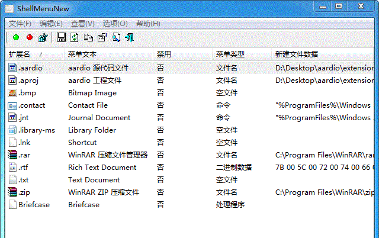Screen dimensions: 379x238
Task: Click the '命令' type in .jnt row
Action: point(223,118)
